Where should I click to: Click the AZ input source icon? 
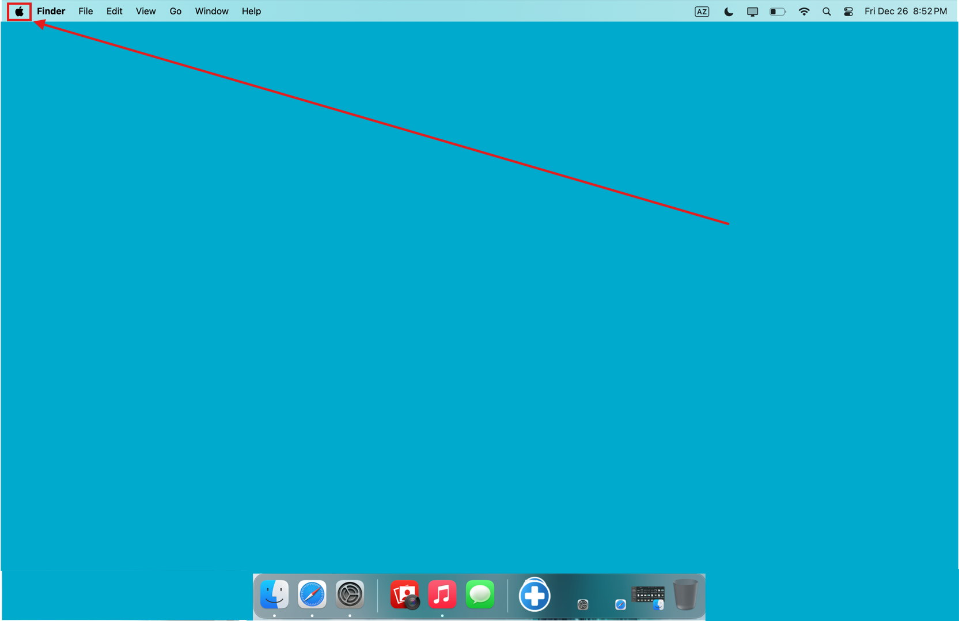click(702, 12)
